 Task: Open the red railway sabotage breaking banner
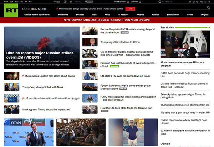pyautogui.click(x=107, y=20)
